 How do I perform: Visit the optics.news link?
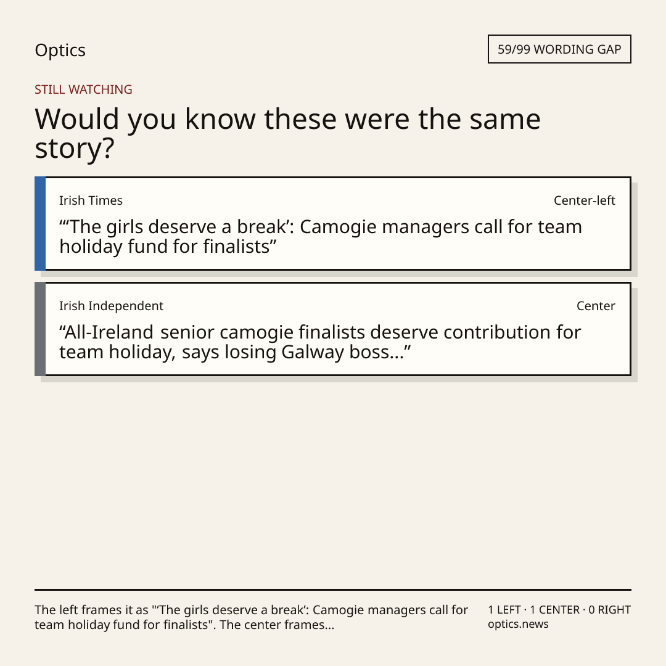(x=518, y=624)
